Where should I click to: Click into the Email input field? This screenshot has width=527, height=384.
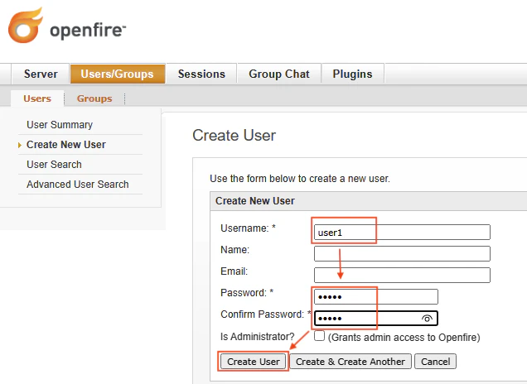tap(402, 276)
